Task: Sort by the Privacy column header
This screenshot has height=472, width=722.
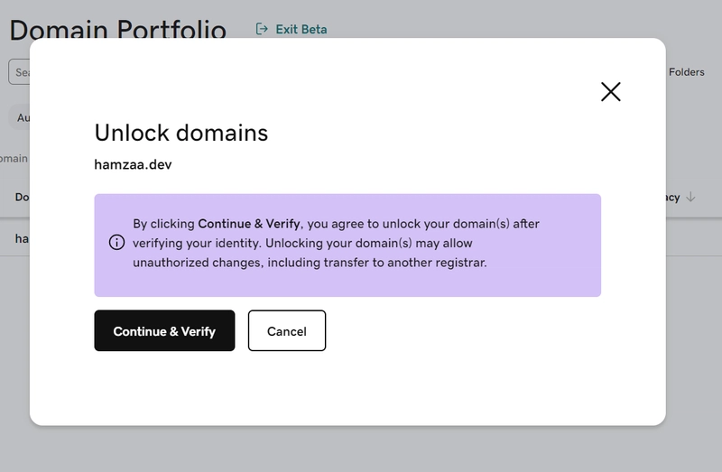Action: tap(672, 197)
